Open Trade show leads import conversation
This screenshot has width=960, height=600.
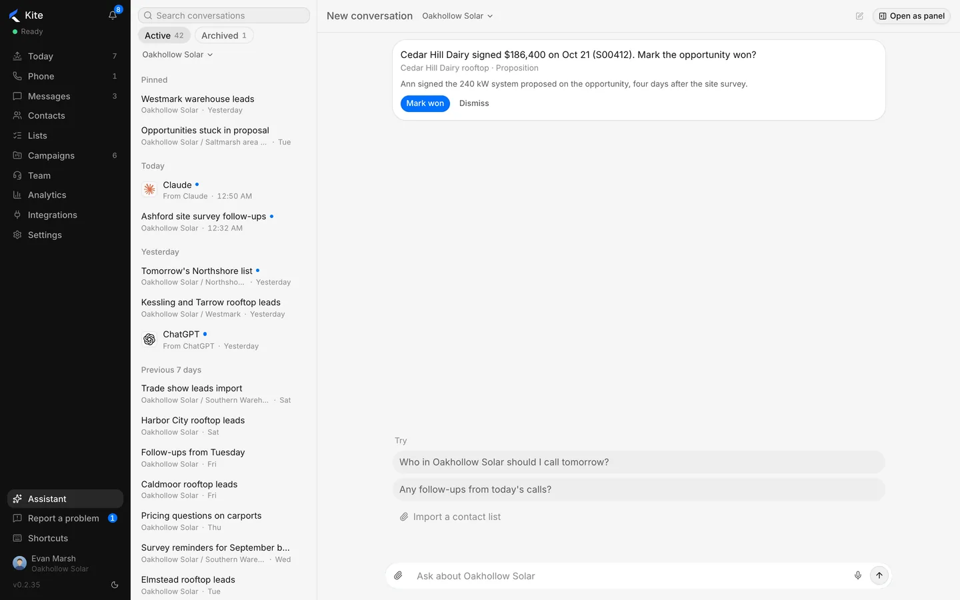pos(223,394)
